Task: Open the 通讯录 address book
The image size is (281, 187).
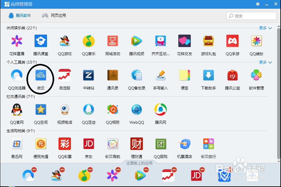Action: point(113,75)
